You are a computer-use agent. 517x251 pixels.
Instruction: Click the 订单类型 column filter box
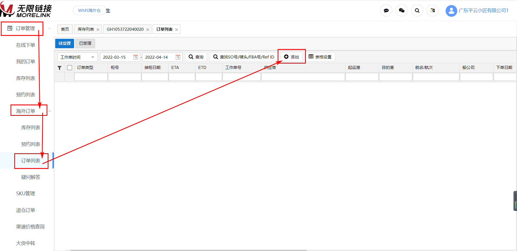(x=91, y=77)
